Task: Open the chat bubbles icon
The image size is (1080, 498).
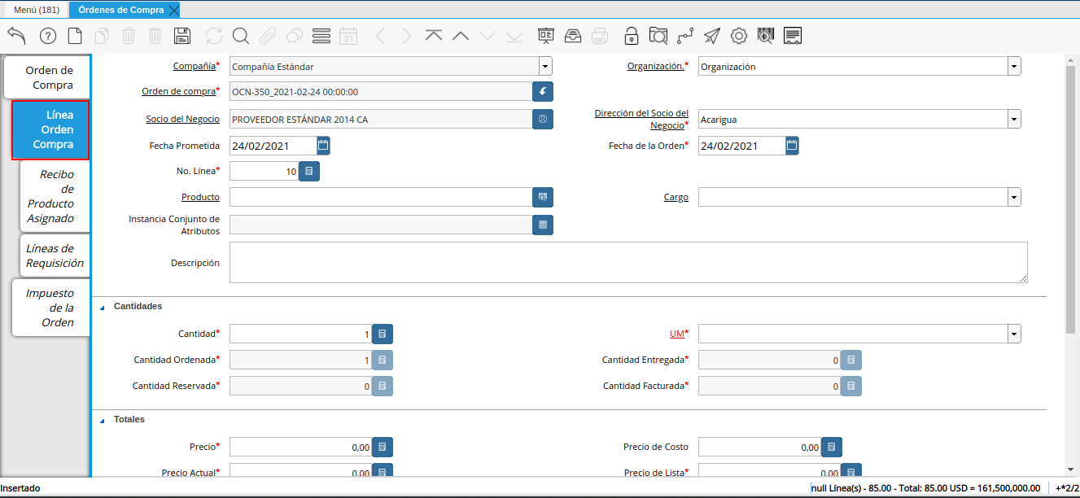Action: coord(295,36)
